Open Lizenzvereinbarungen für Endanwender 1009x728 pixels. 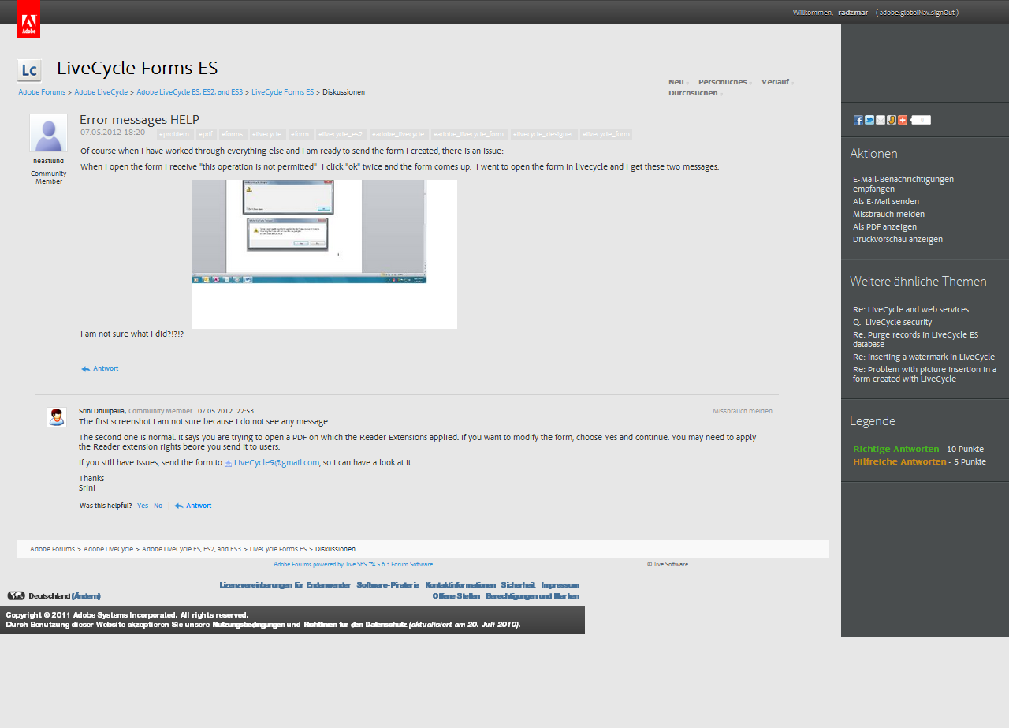pyautogui.click(x=285, y=585)
